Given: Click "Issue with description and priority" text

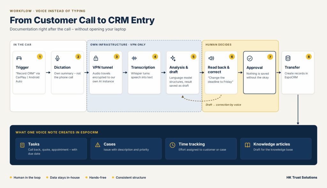Looking at the screenshot, I should pyautogui.click(x=126, y=150).
